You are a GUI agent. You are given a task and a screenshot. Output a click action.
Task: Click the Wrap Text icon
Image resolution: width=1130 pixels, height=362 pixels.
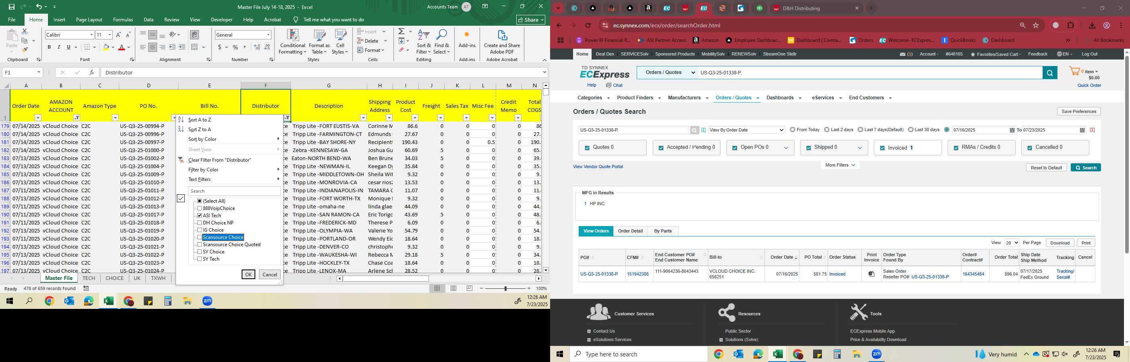pyautogui.click(x=195, y=35)
